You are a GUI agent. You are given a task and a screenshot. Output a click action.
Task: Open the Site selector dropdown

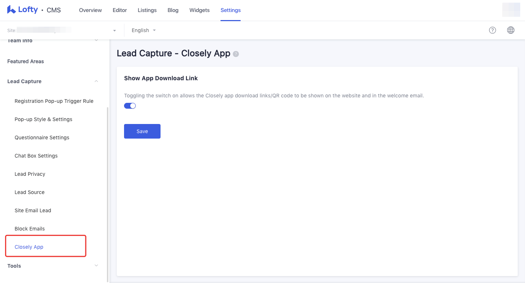62,30
